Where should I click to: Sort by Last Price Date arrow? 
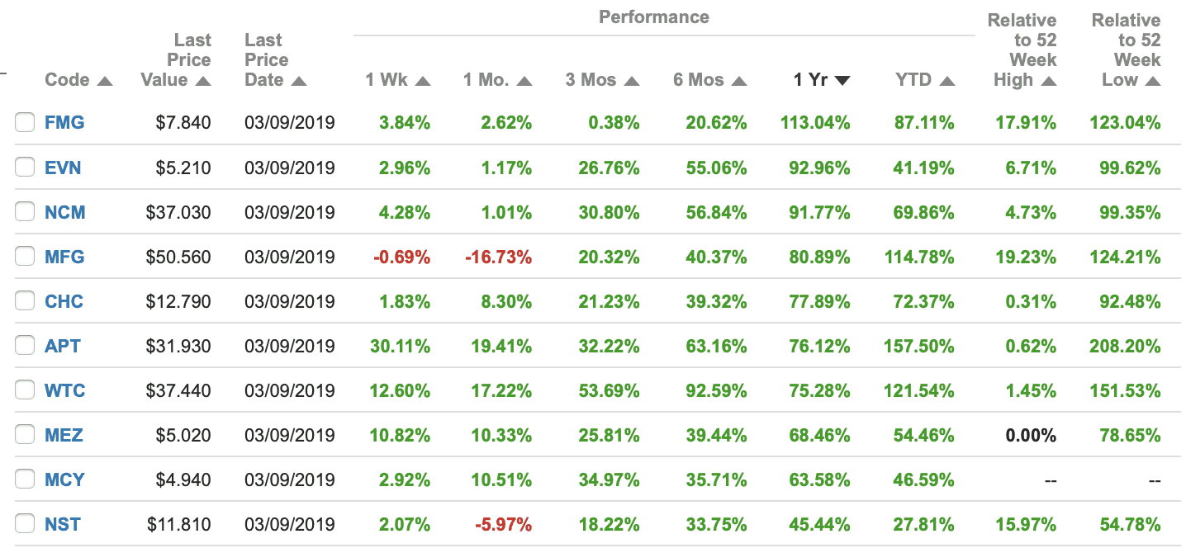click(x=299, y=81)
